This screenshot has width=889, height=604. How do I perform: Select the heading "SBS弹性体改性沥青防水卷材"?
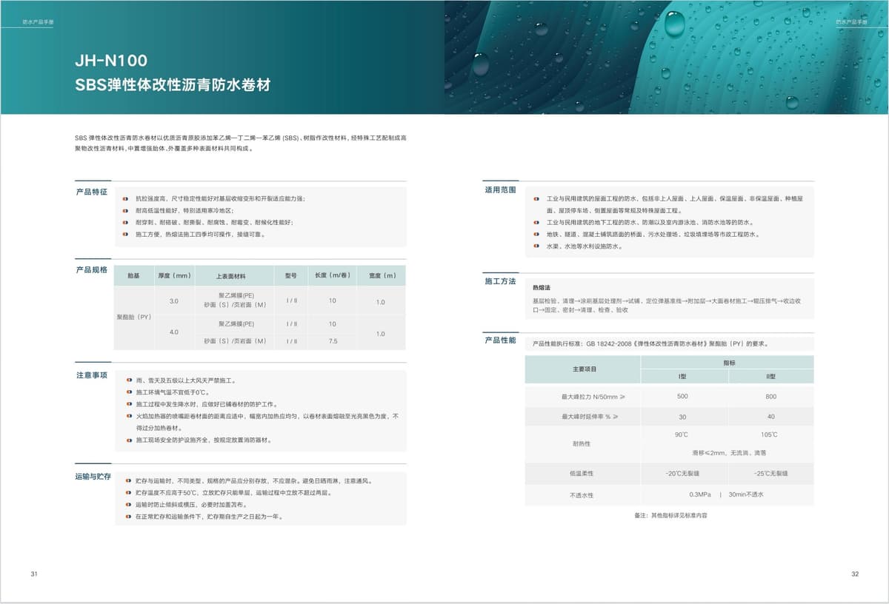tap(173, 84)
